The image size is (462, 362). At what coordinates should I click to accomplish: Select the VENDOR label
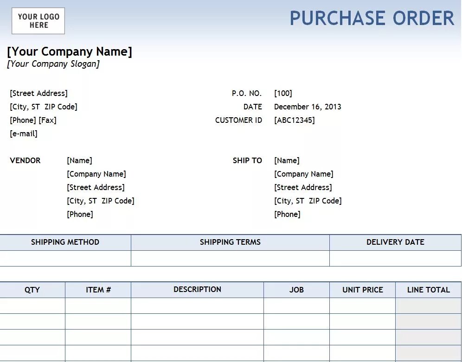(25, 160)
